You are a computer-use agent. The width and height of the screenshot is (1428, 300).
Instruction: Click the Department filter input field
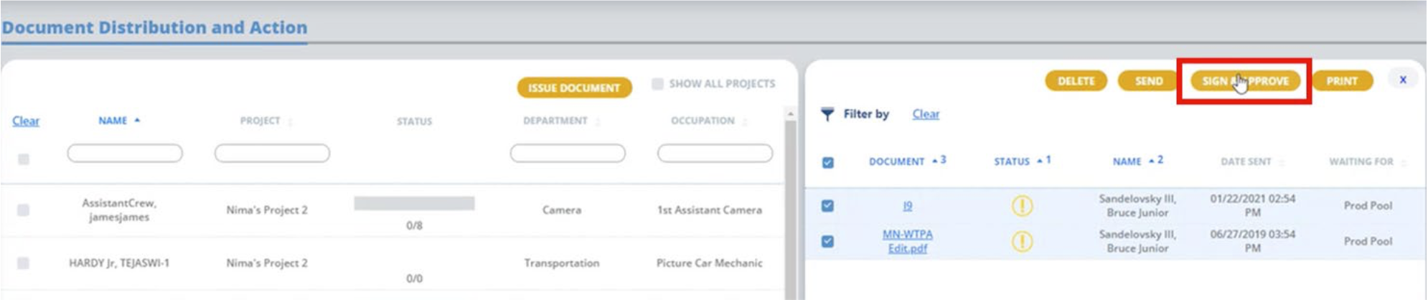click(x=568, y=153)
